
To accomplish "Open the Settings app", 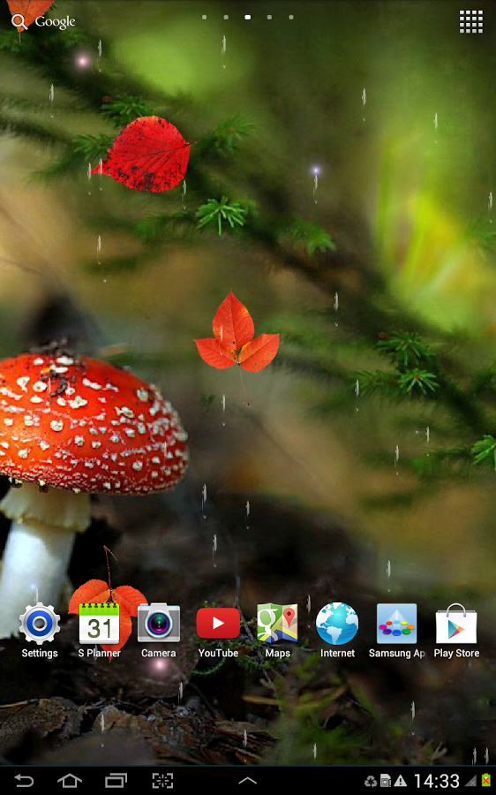I will [x=40, y=630].
